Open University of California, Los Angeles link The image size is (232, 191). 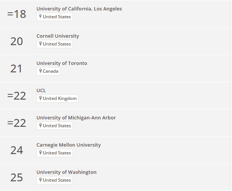[x=79, y=9]
